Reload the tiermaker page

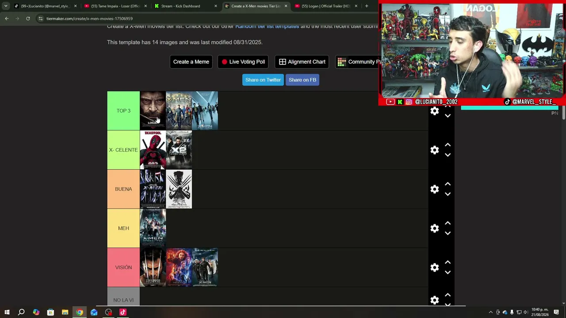28,19
